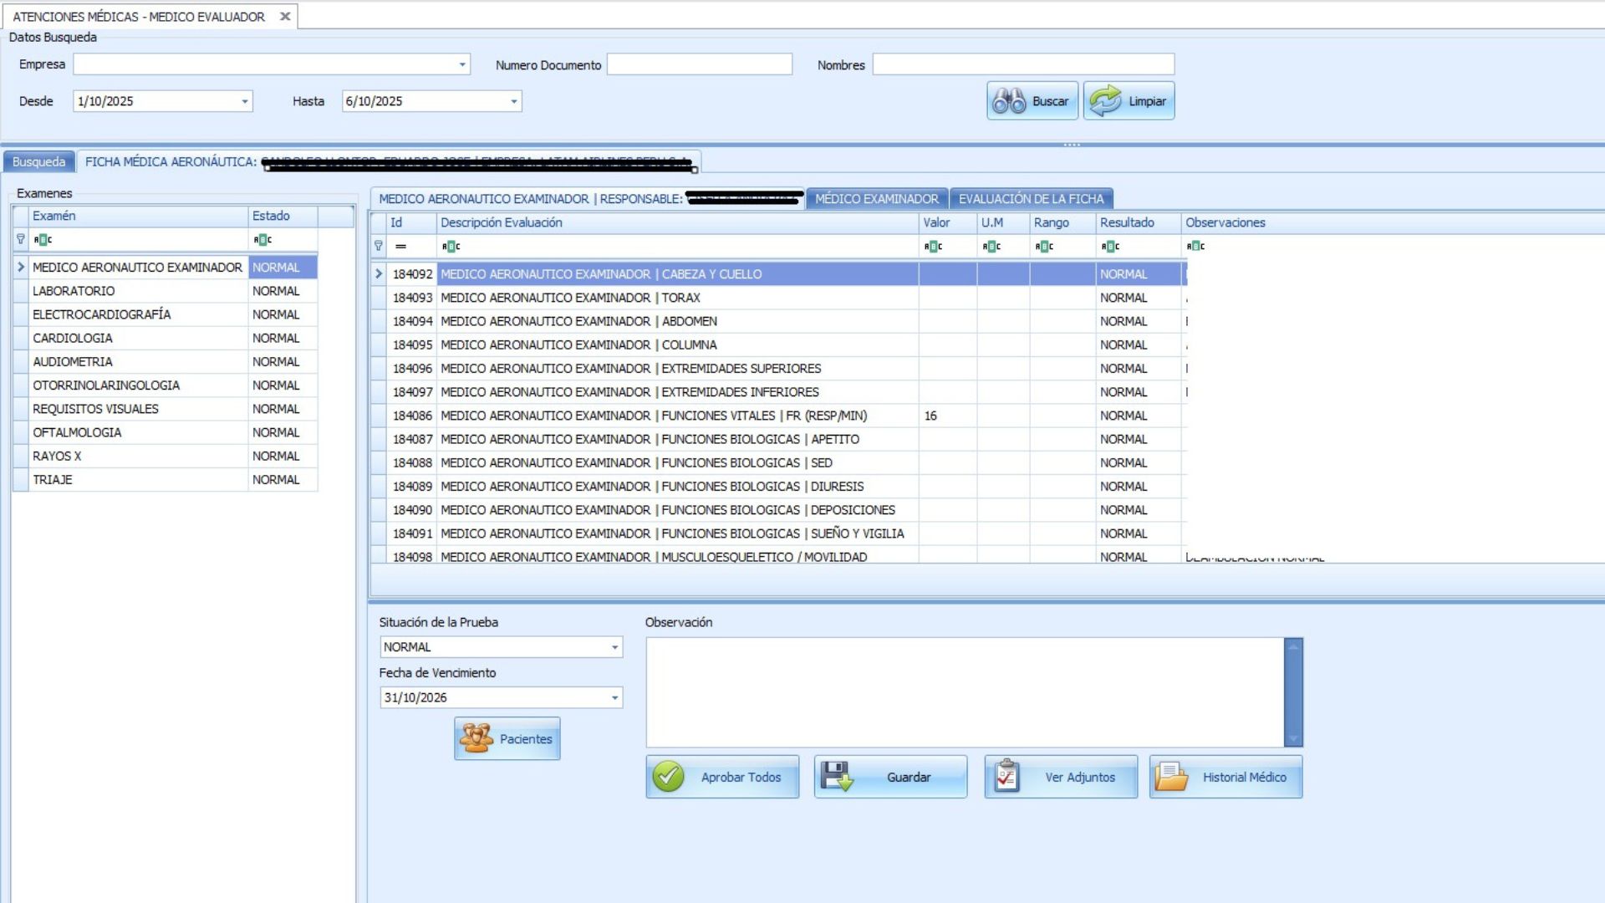The image size is (1605, 903).
Task: Click the Observación text area scrollbar
Action: tap(1293, 692)
